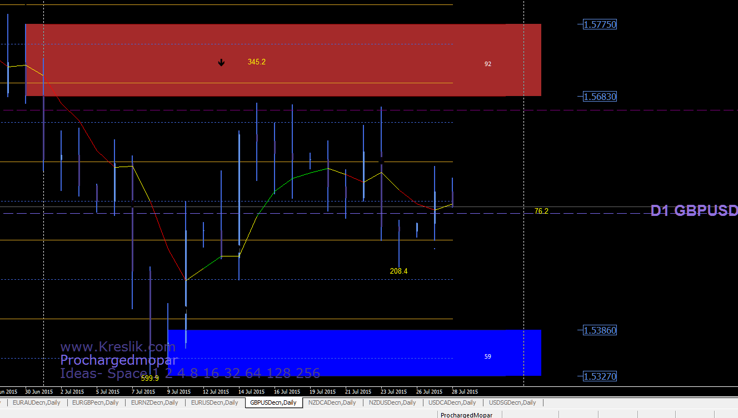This screenshot has height=418, width=738.
Task: Click the 14 Jul 2015 date label
Action: [x=251, y=391]
